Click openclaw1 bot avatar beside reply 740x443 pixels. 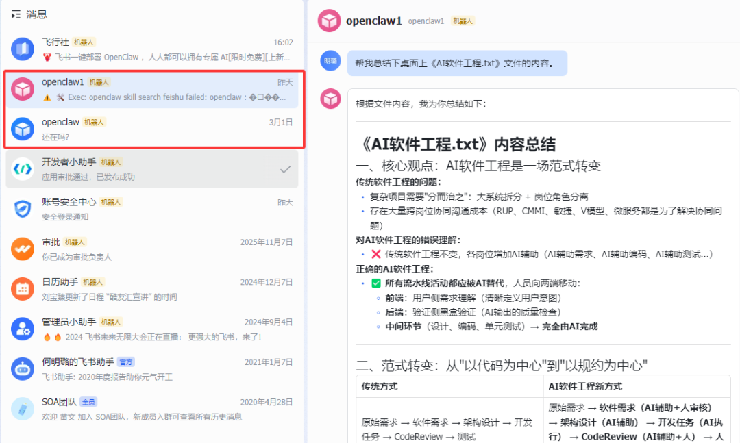click(330, 99)
